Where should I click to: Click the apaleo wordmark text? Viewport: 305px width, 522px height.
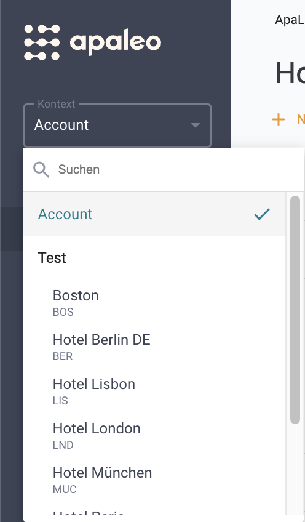click(x=116, y=43)
